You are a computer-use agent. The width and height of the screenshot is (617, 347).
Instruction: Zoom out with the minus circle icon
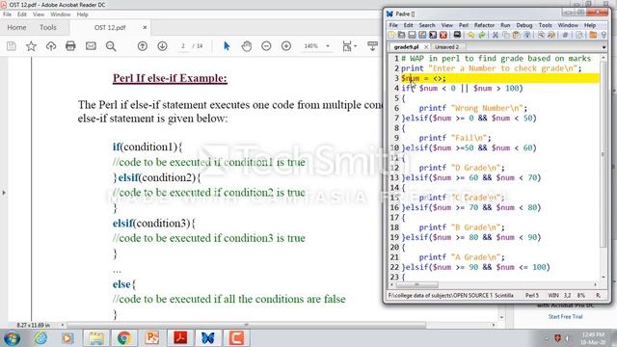[266, 46]
